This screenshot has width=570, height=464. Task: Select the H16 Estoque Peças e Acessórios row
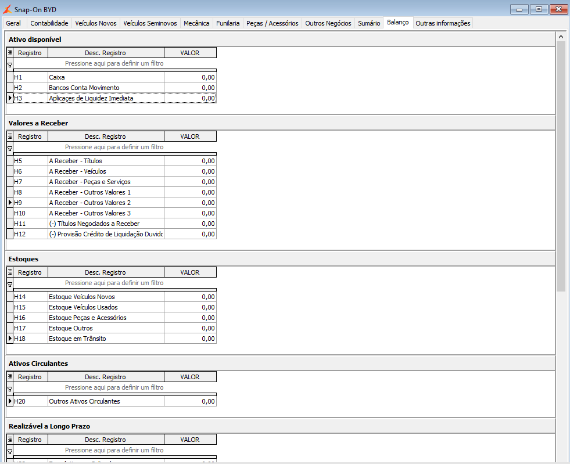click(115, 318)
